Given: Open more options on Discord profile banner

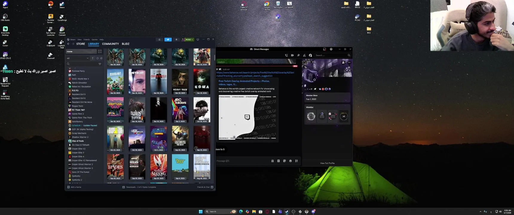Looking at the screenshot, I should [349, 62].
